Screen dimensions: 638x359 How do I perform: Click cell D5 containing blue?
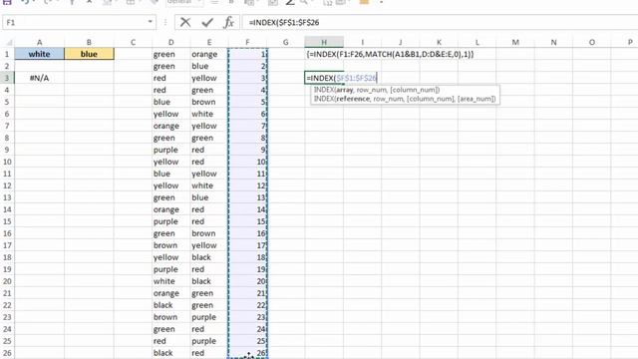(x=170, y=102)
